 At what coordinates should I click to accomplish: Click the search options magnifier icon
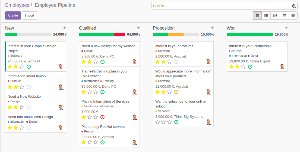tap(294, 6)
